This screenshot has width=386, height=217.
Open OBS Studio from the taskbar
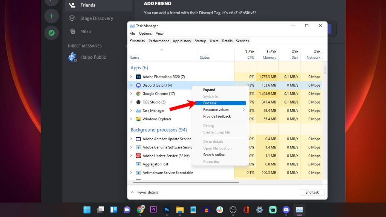coord(233,209)
